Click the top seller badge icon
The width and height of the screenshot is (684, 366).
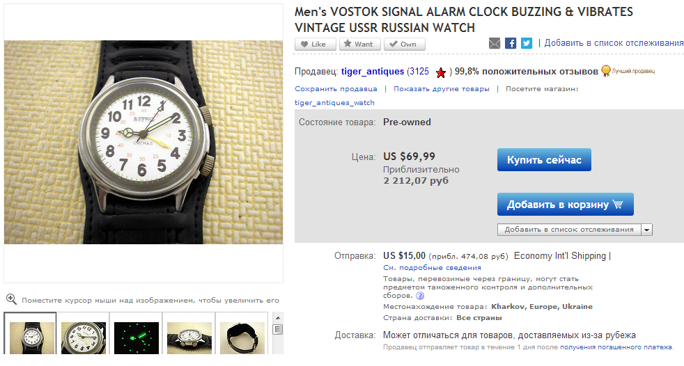click(605, 71)
